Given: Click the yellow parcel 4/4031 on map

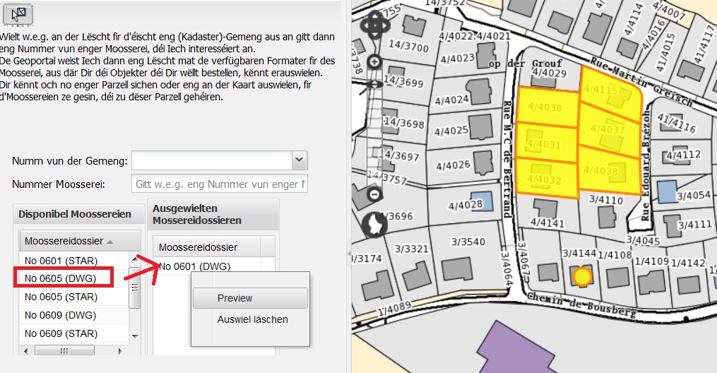Looking at the screenshot, I should click(x=544, y=144).
